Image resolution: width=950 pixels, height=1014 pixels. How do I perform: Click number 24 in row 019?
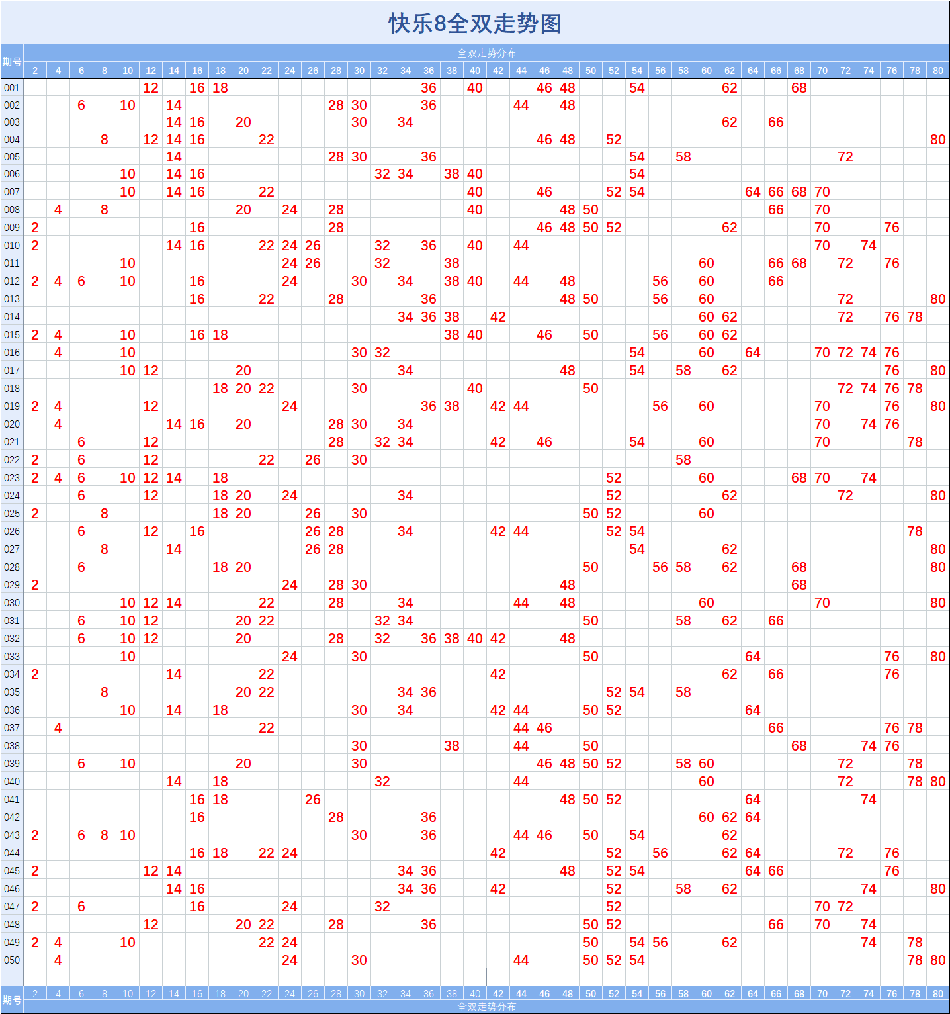coord(290,406)
